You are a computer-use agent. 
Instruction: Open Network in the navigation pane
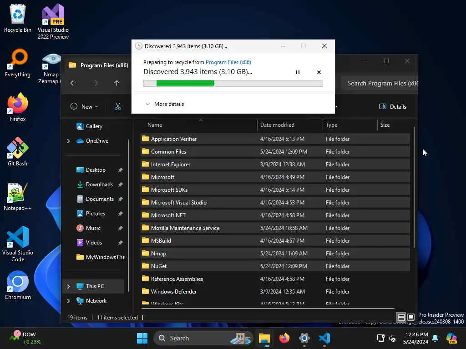(91, 301)
